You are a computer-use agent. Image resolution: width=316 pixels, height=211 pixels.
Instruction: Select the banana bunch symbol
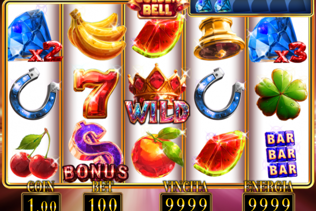click(x=97, y=34)
